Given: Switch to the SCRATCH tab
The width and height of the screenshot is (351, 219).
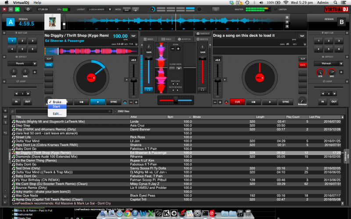Looking at the screenshot, I should [184, 39].
